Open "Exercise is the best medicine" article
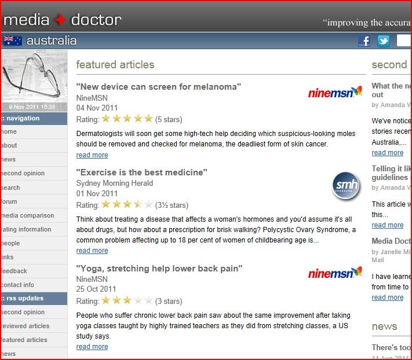The image size is (412, 360). click(x=141, y=172)
